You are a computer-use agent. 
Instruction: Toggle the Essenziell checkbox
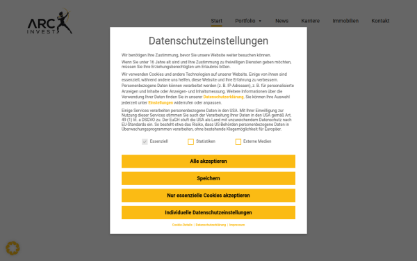[145, 142]
